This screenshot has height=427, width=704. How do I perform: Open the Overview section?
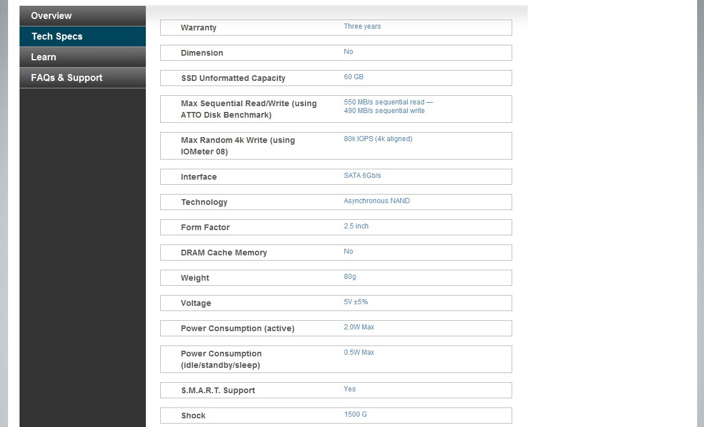(x=83, y=15)
